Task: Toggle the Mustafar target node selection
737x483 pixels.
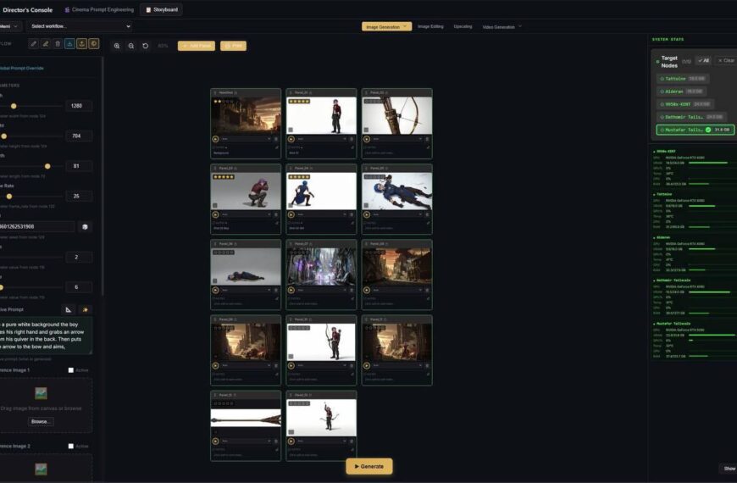Action: (695, 130)
